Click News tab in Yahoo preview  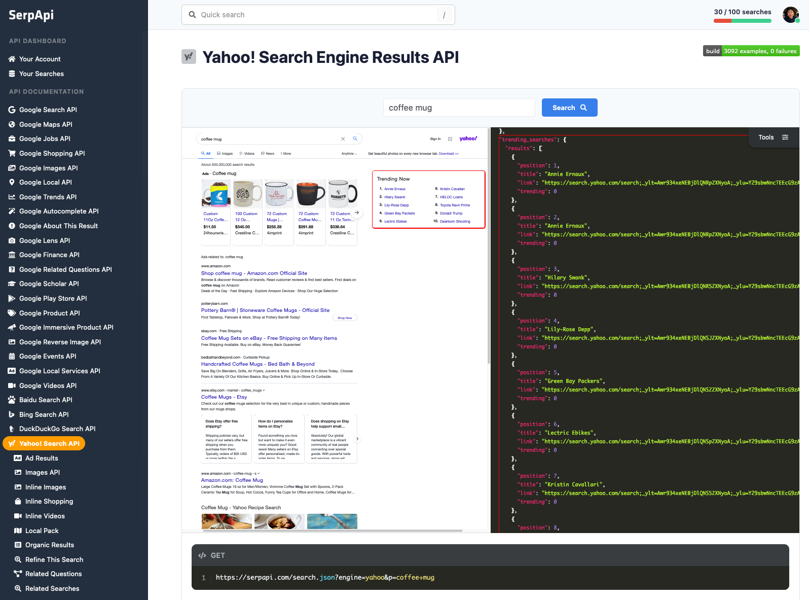[x=268, y=153]
